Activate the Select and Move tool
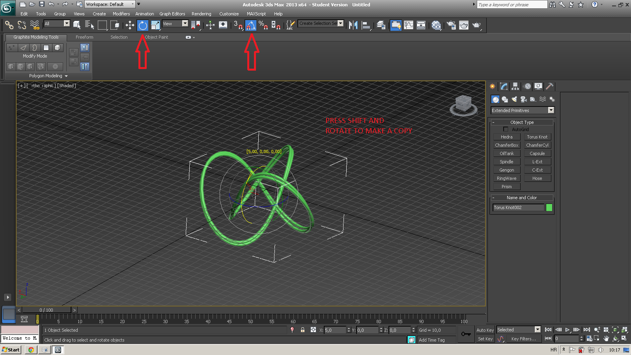 point(130,25)
